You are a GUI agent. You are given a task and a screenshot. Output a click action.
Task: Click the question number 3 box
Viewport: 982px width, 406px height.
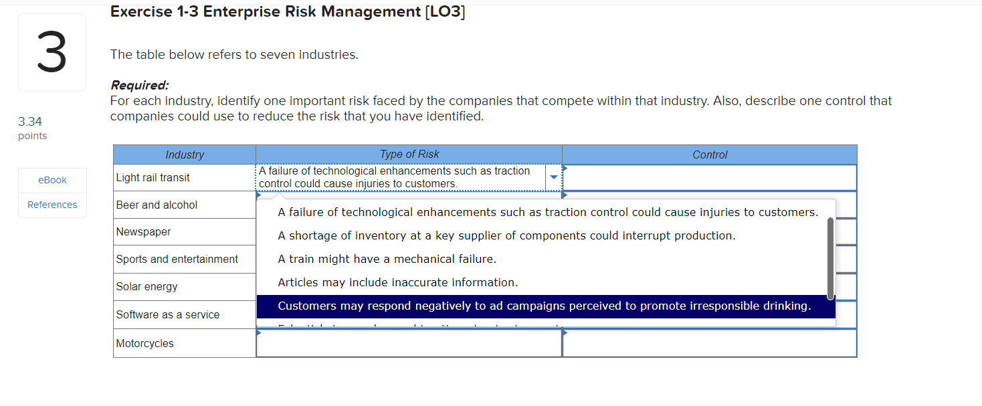(52, 52)
